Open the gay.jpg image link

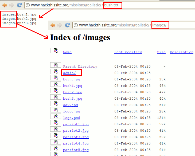[70, 105]
